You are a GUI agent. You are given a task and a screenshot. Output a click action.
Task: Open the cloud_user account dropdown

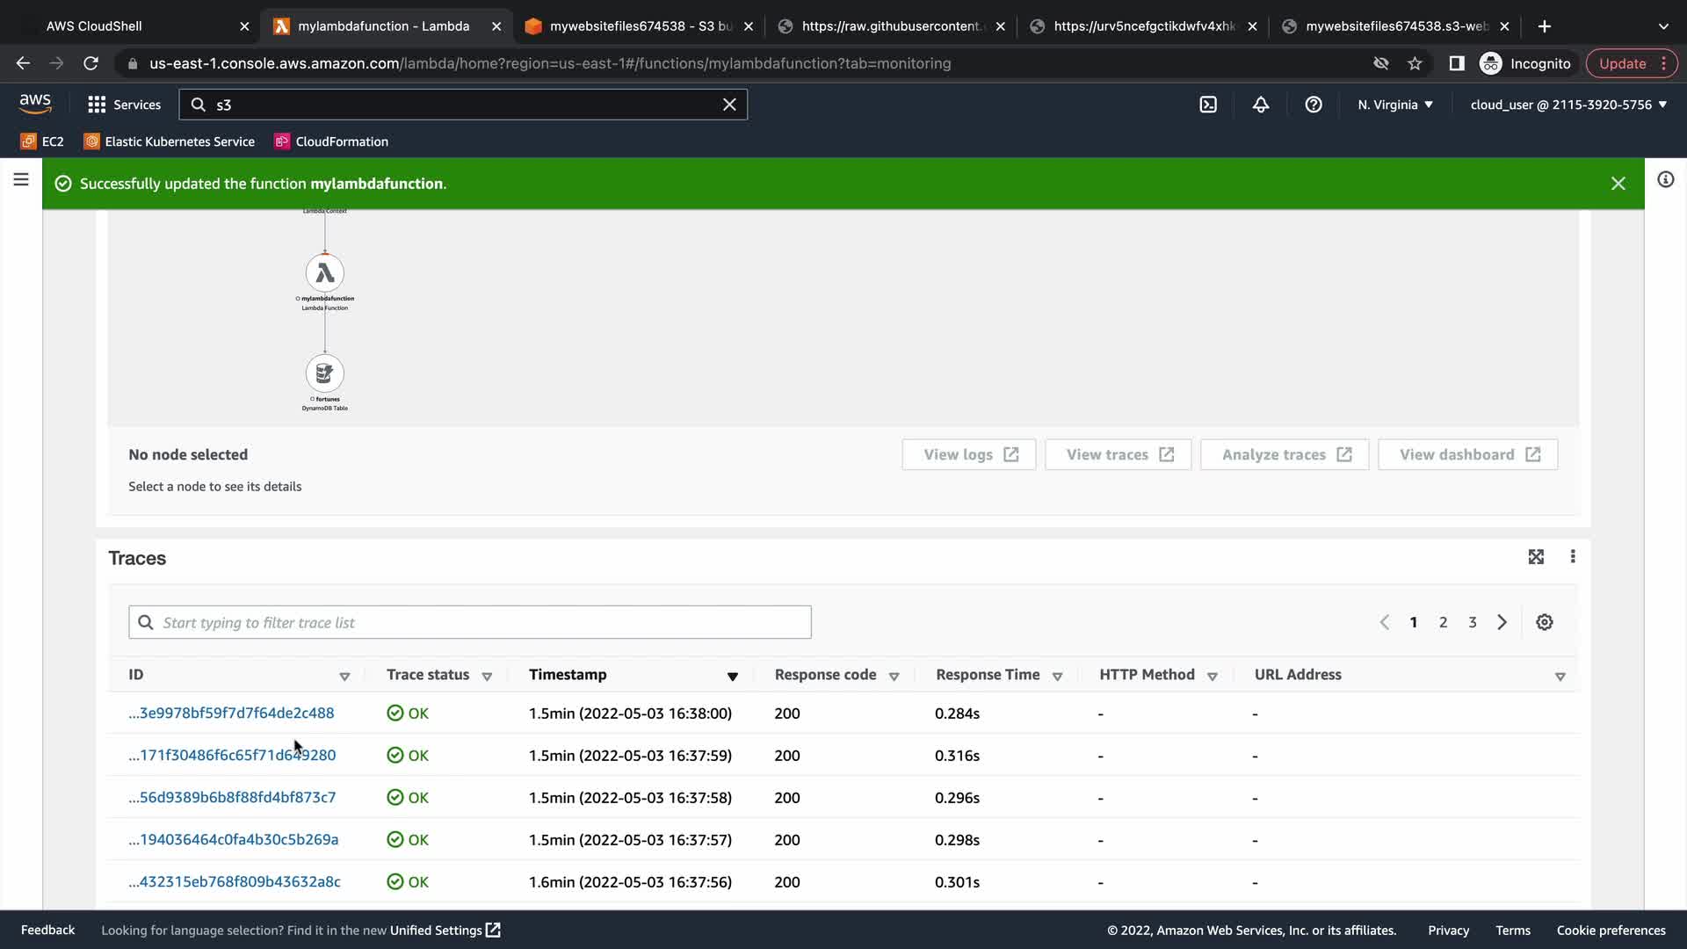1568,105
